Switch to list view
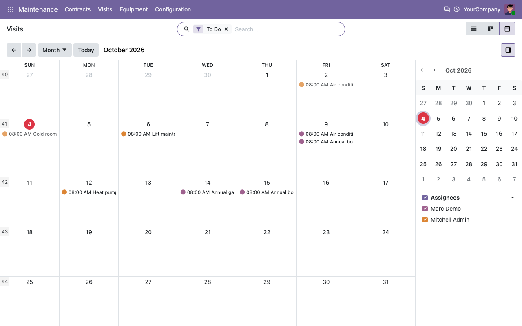Viewport: 522px width, 326px height. 474,29
